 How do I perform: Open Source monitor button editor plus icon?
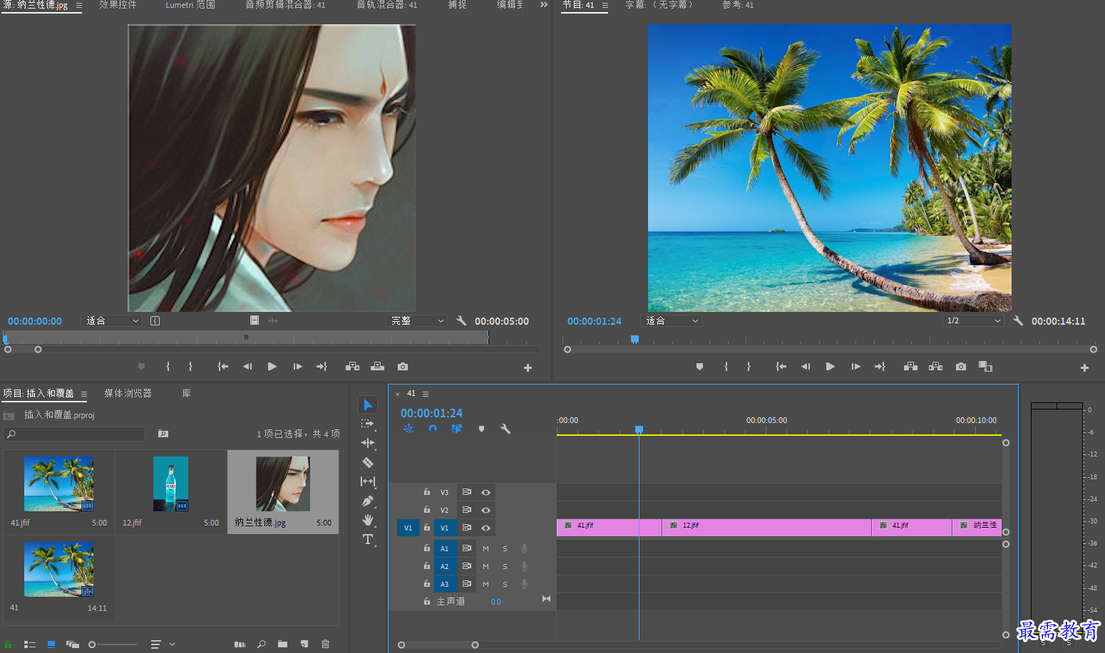[528, 367]
